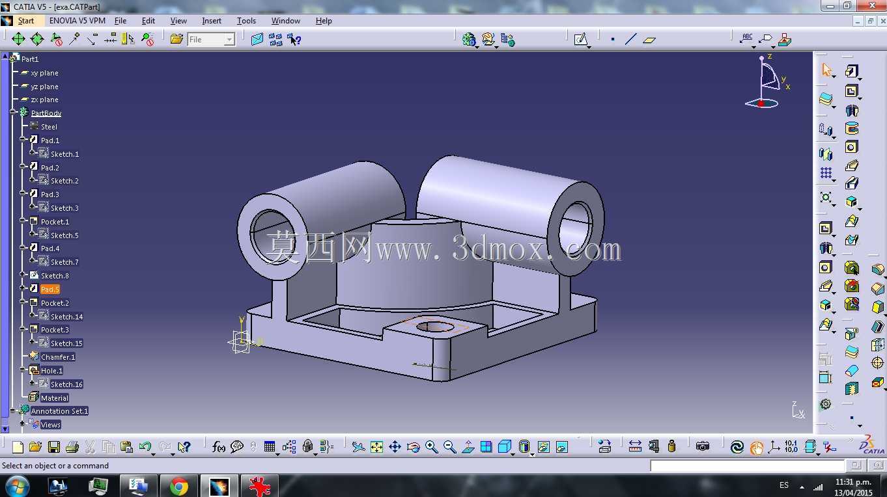The height and width of the screenshot is (497, 887).
Task: Select Pad.5 in the specification tree
Action: click(50, 289)
